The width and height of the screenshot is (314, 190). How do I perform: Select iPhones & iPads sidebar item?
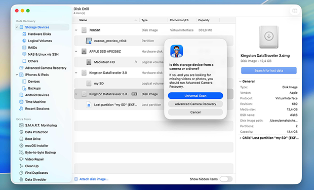point(37,74)
